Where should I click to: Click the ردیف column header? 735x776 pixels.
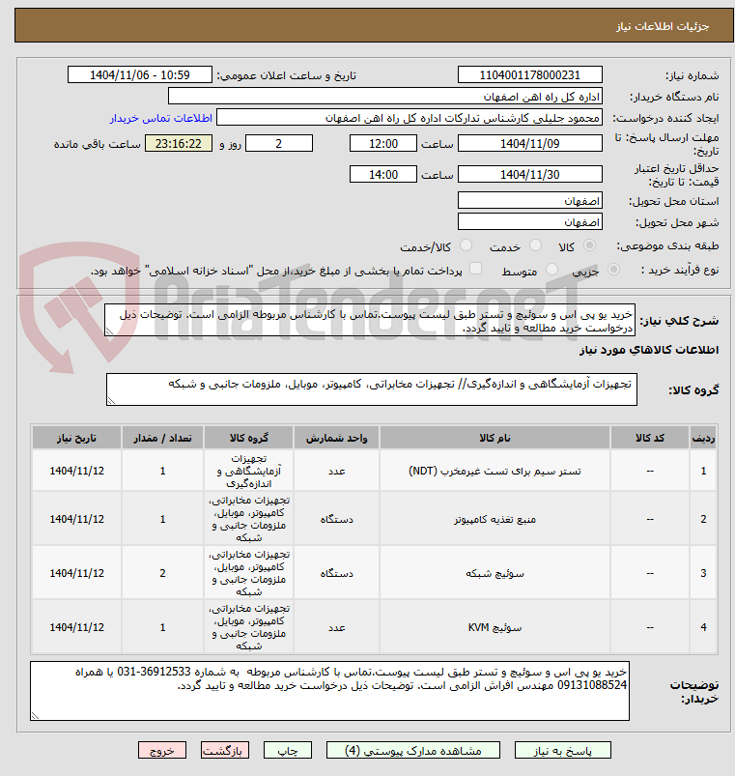703,438
